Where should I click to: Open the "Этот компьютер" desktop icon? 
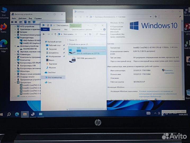pos(4,13)
